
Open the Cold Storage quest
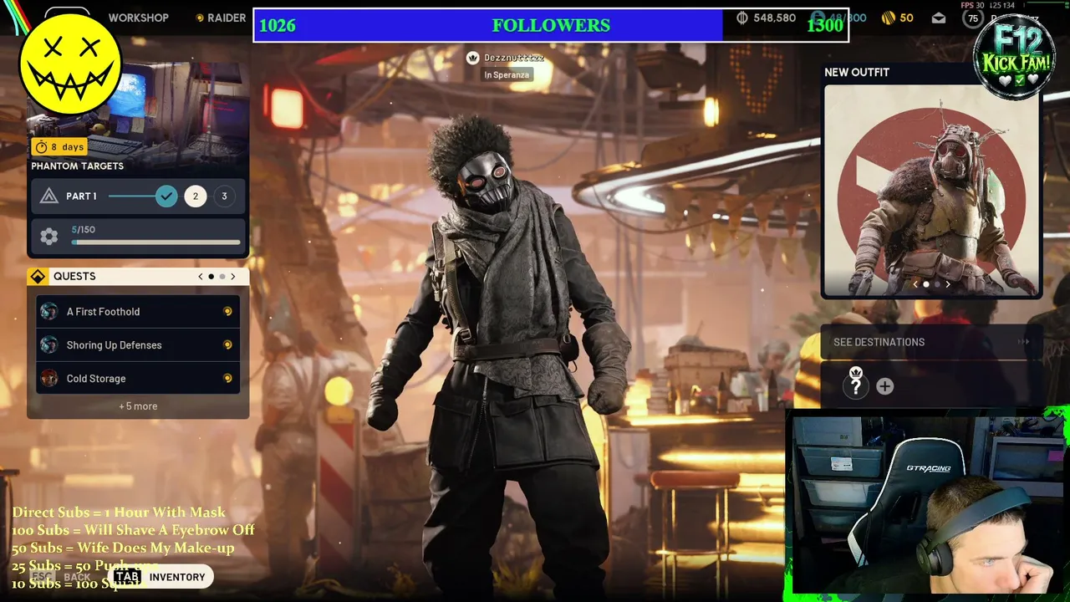click(x=138, y=379)
